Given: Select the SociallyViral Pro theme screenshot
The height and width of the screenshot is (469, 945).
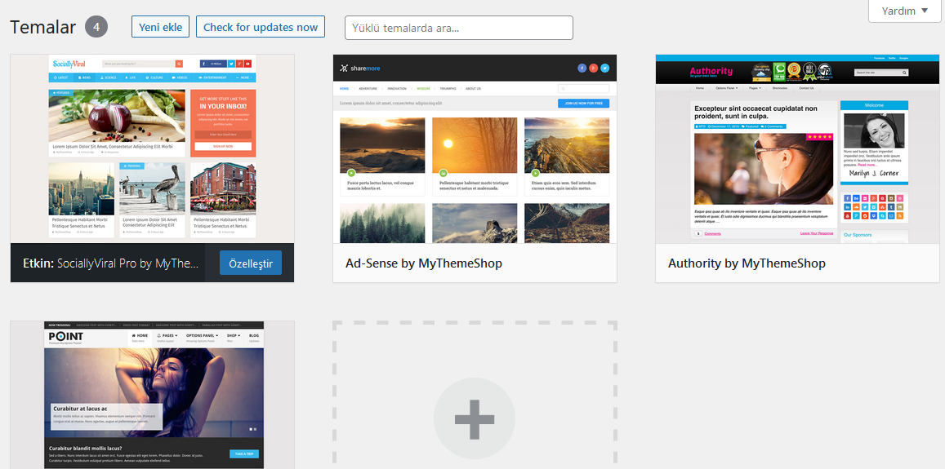Looking at the screenshot, I should coord(153,148).
